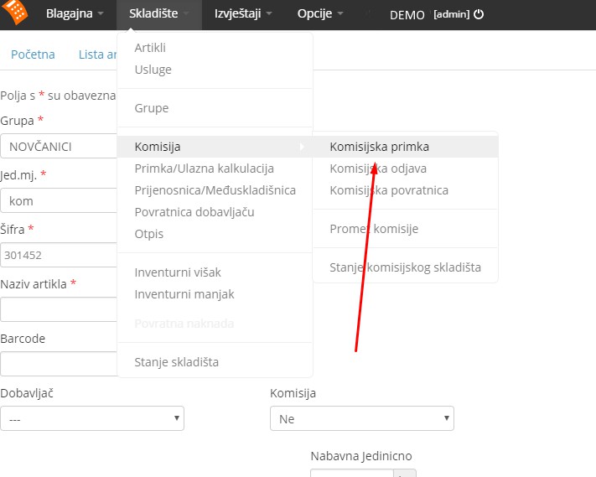
Task: Click the DEMO label in the top bar
Action: click(x=407, y=15)
